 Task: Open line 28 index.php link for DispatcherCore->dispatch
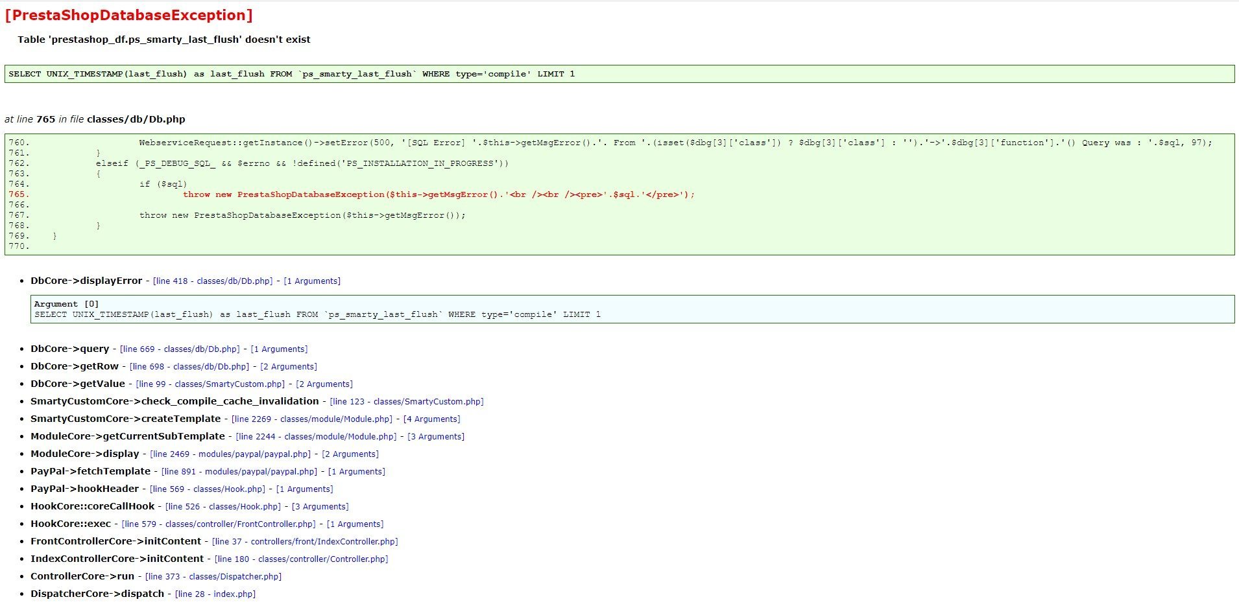coord(215,594)
